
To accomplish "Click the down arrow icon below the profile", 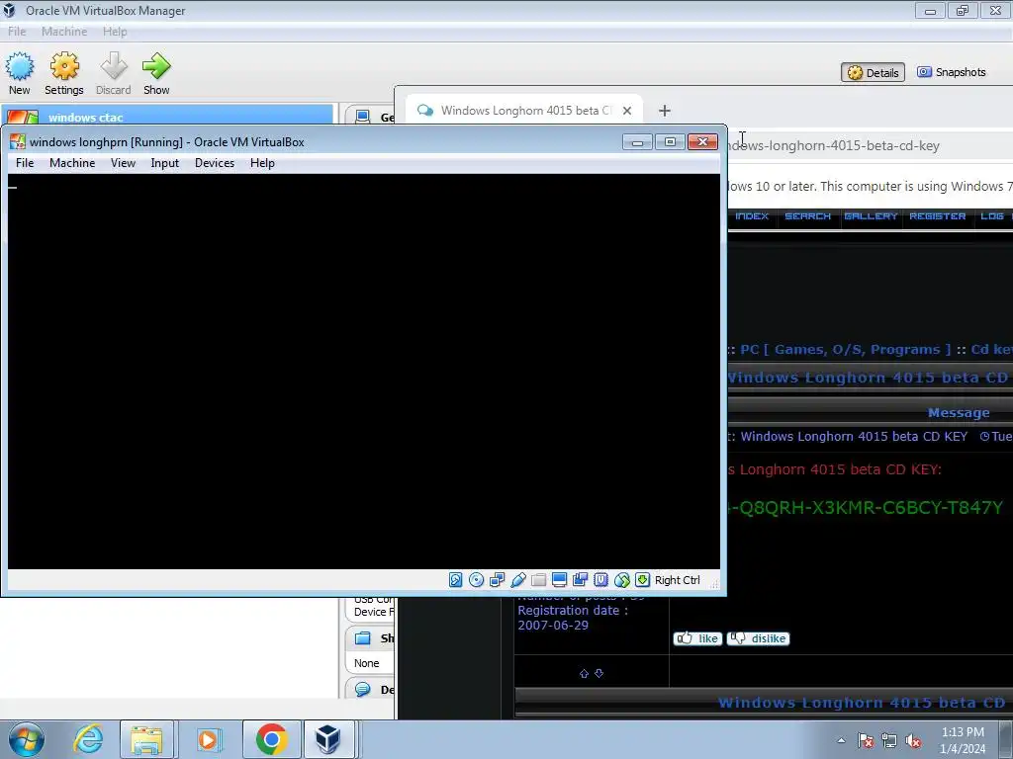I will tap(599, 673).
